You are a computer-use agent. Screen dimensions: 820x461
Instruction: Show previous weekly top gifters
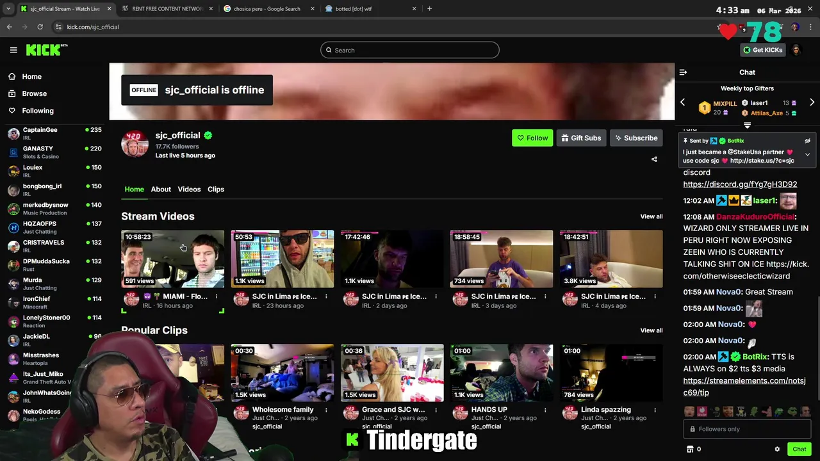tap(682, 102)
